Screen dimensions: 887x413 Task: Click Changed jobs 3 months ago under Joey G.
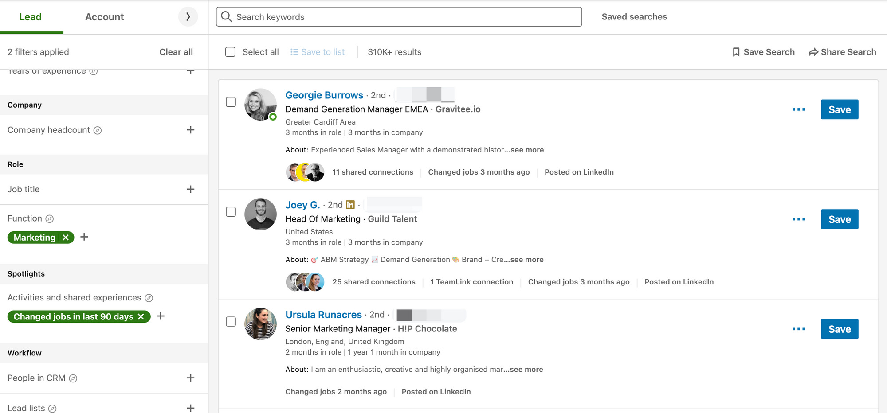579,282
